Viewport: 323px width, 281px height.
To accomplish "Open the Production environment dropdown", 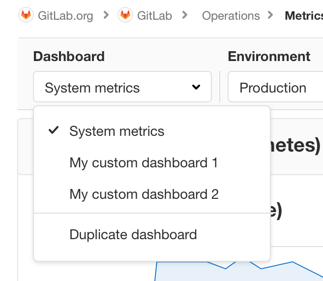I will [x=275, y=87].
